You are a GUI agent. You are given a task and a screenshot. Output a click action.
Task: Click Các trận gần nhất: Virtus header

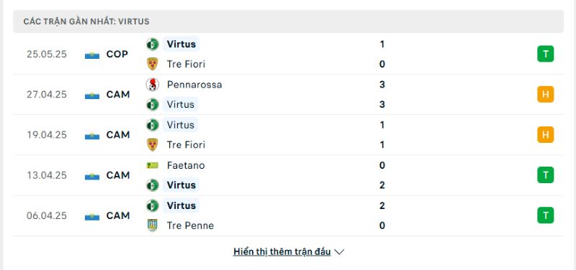[288, 22]
